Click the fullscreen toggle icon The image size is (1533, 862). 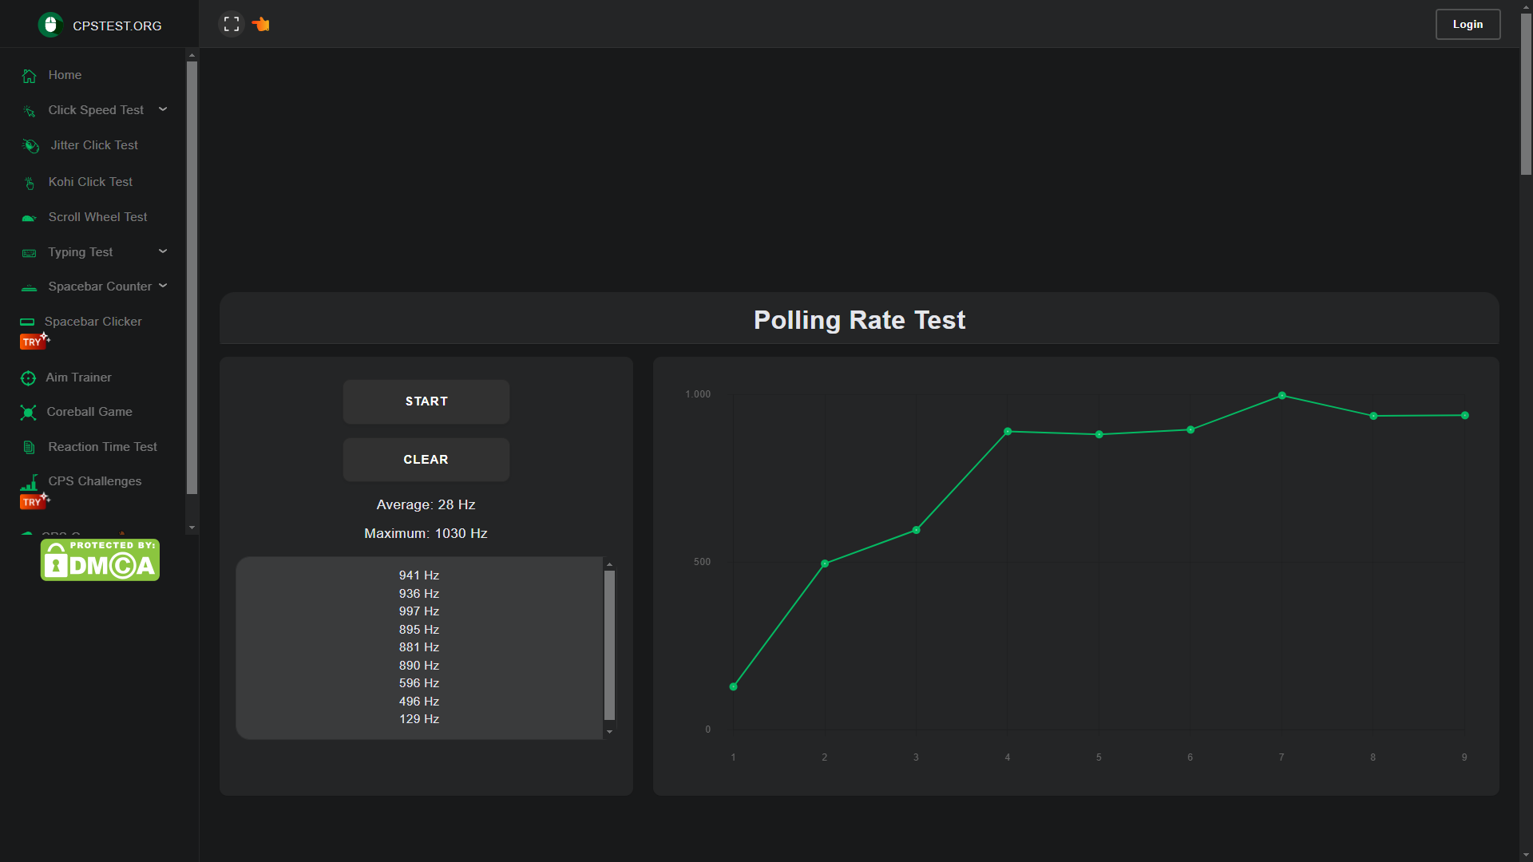click(x=232, y=24)
